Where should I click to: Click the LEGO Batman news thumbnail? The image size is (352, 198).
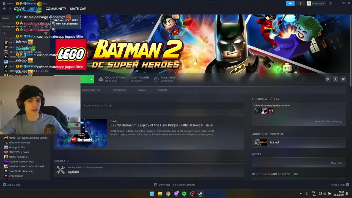82,133
